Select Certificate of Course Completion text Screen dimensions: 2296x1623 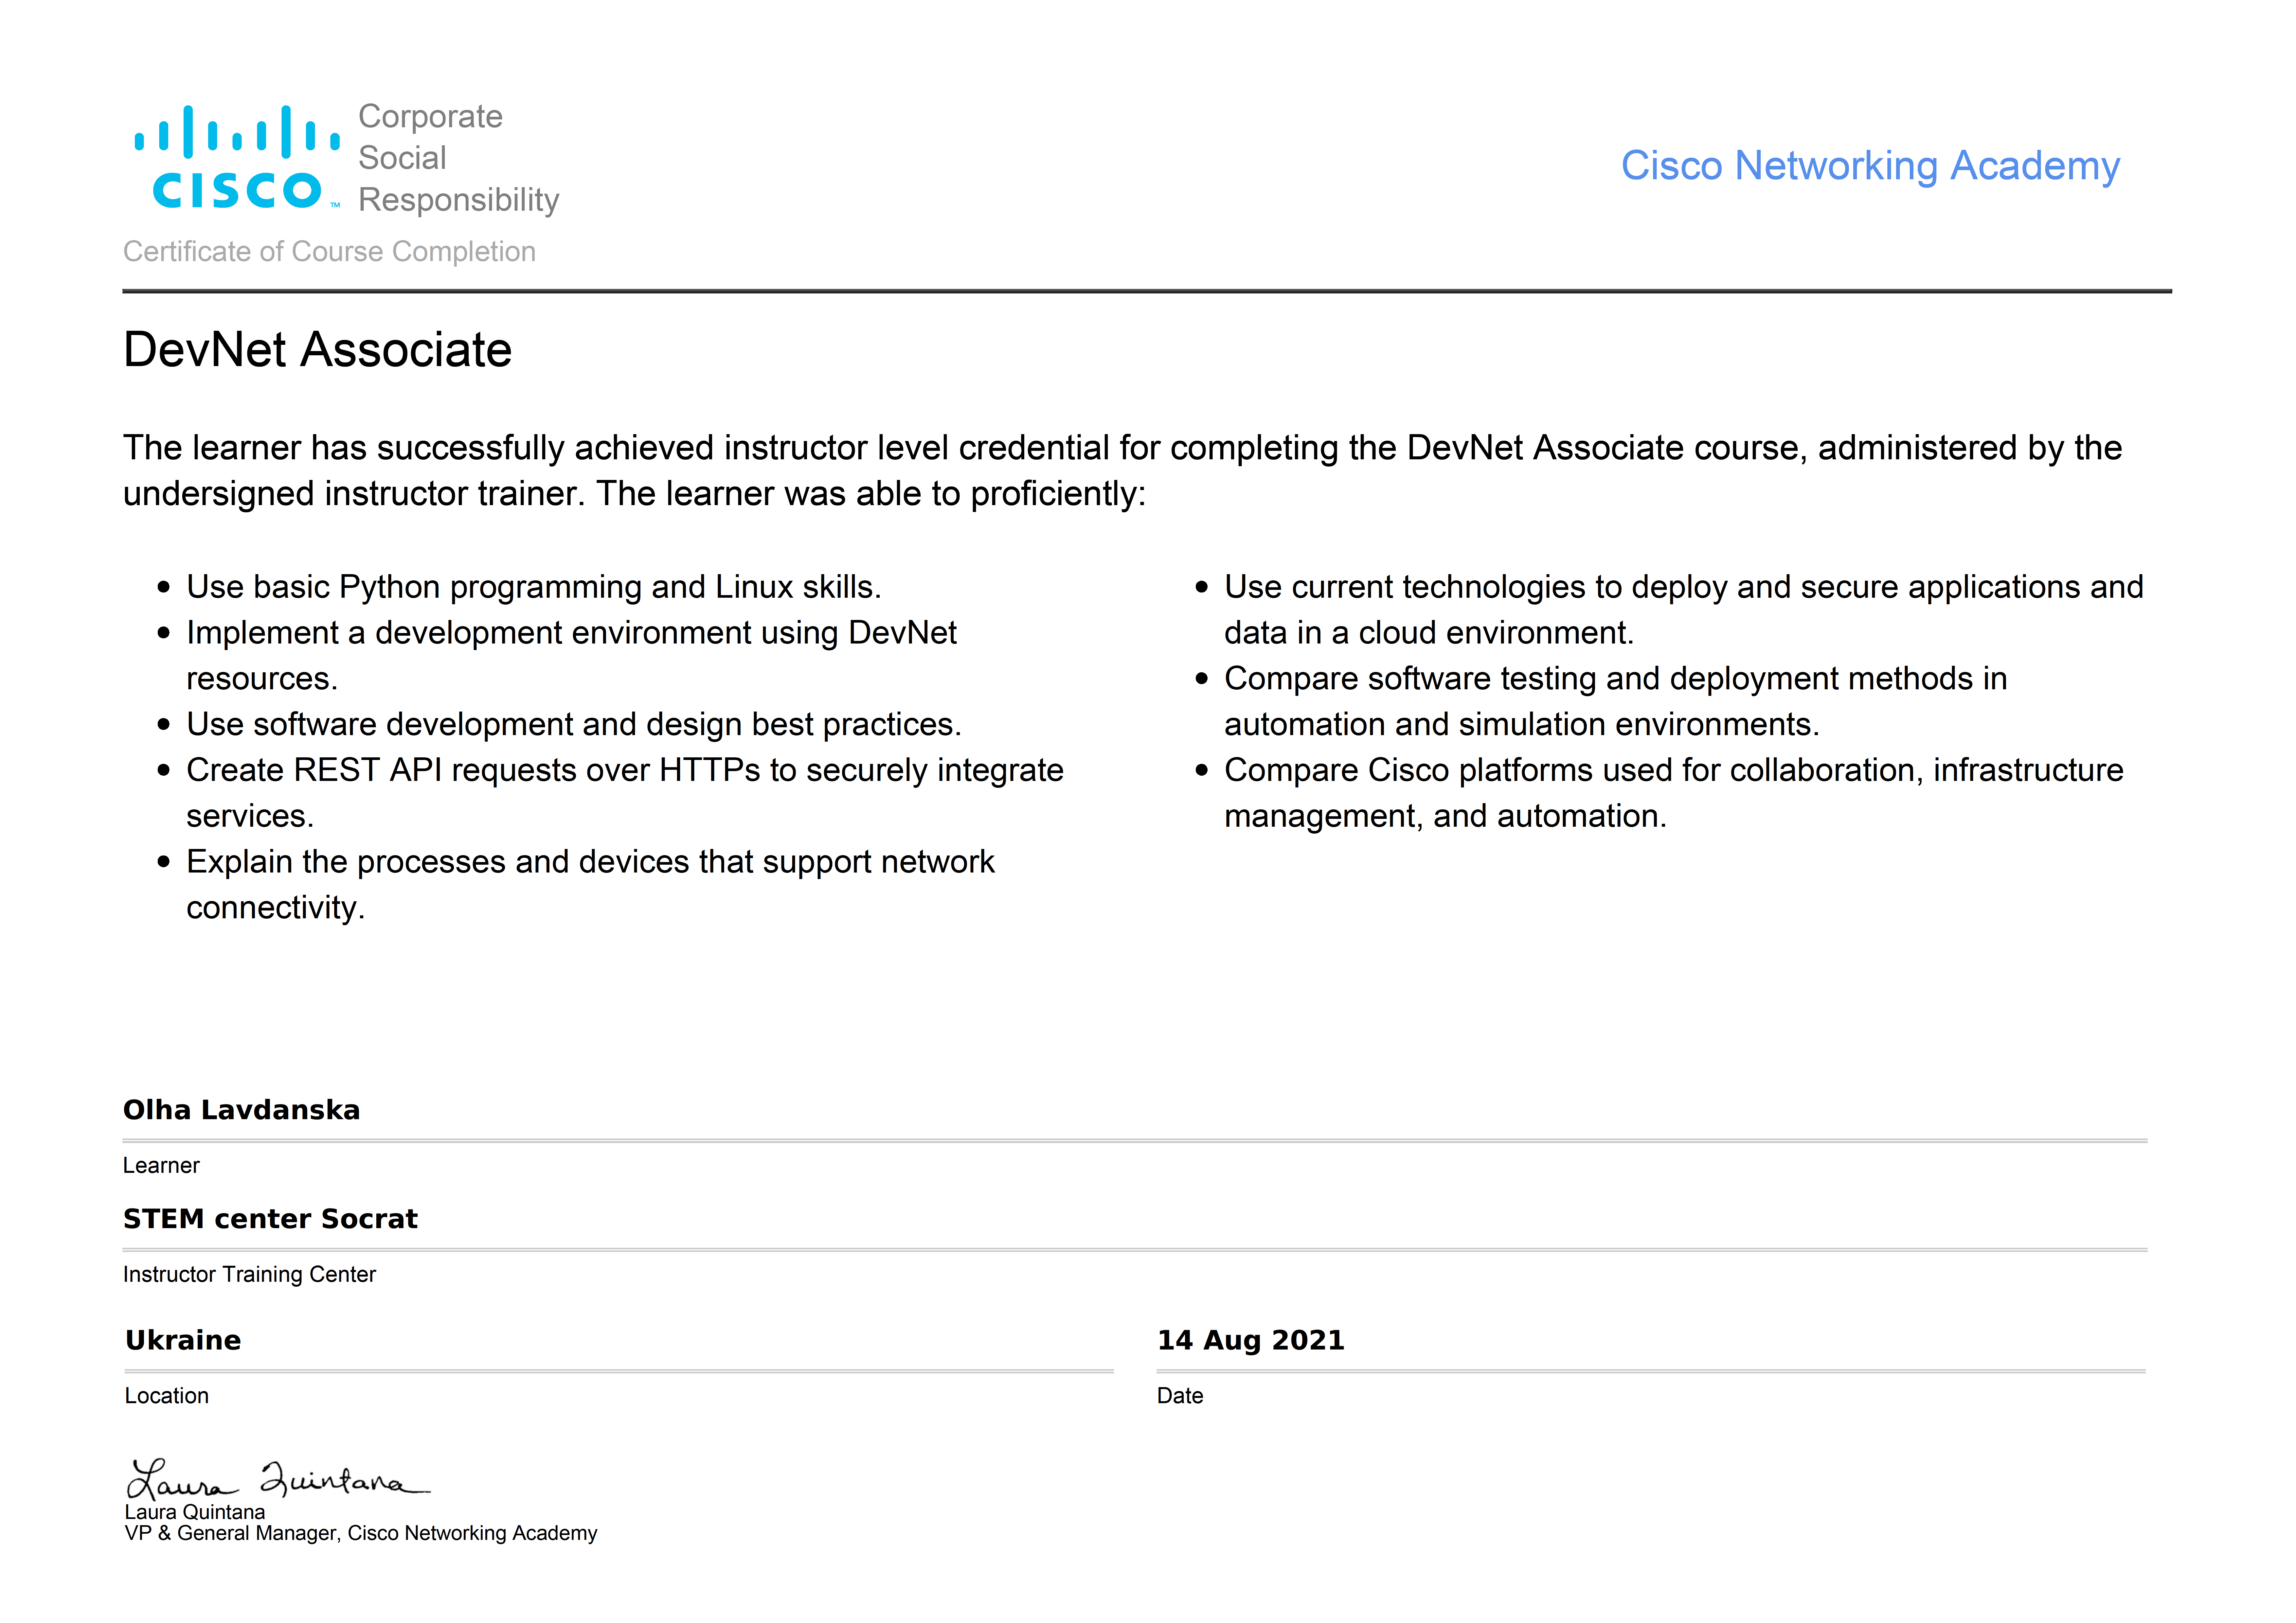[329, 252]
